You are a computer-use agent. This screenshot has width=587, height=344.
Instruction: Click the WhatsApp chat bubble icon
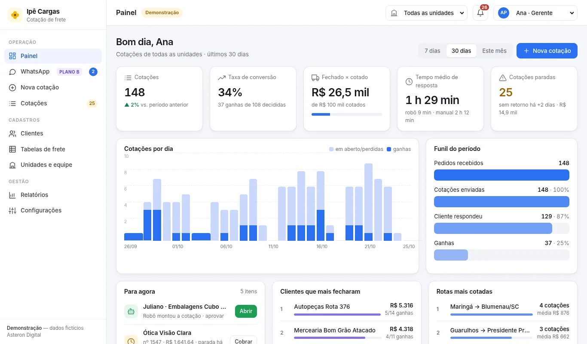12,72
